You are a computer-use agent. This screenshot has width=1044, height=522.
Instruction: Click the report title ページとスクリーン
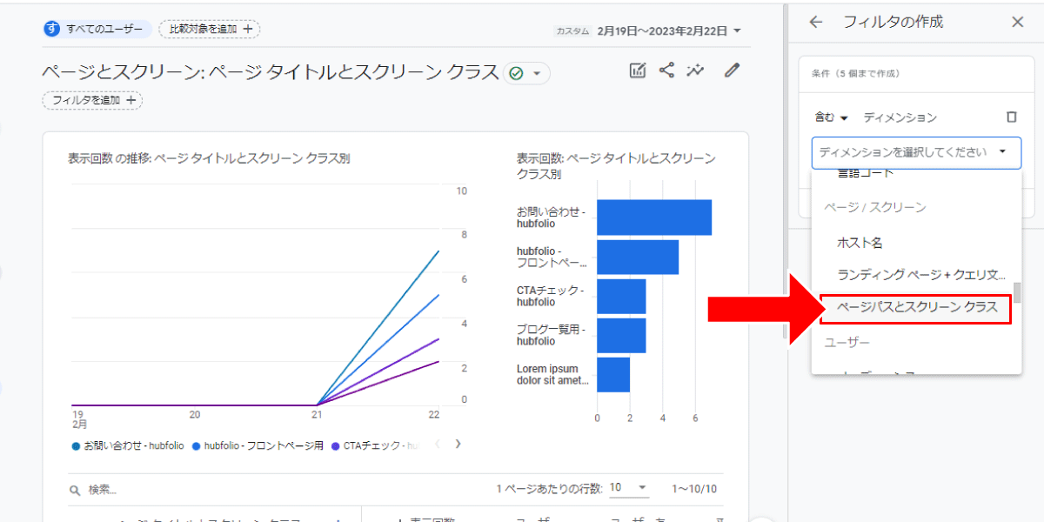[271, 71]
